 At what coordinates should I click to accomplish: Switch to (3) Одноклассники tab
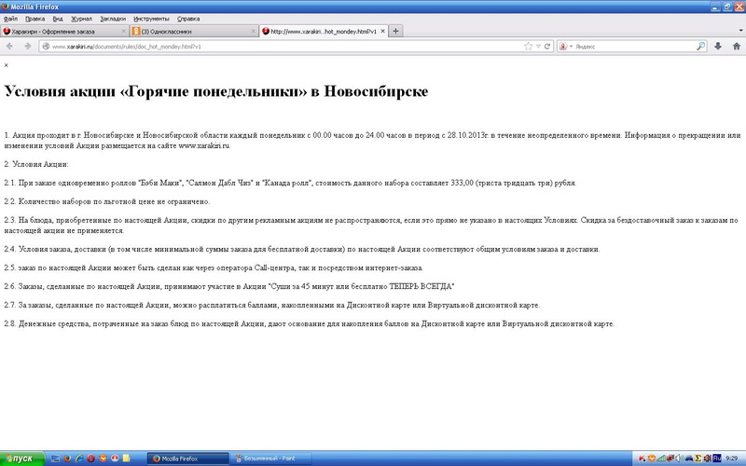click(194, 31)
